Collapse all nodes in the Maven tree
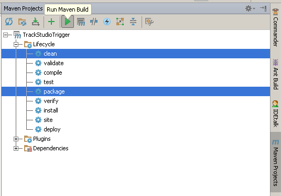The image size is (281, 196). (x=133, y=22)
